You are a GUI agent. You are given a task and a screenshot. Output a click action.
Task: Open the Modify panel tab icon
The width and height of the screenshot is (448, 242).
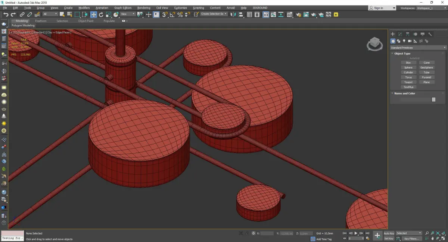point(400,34)
